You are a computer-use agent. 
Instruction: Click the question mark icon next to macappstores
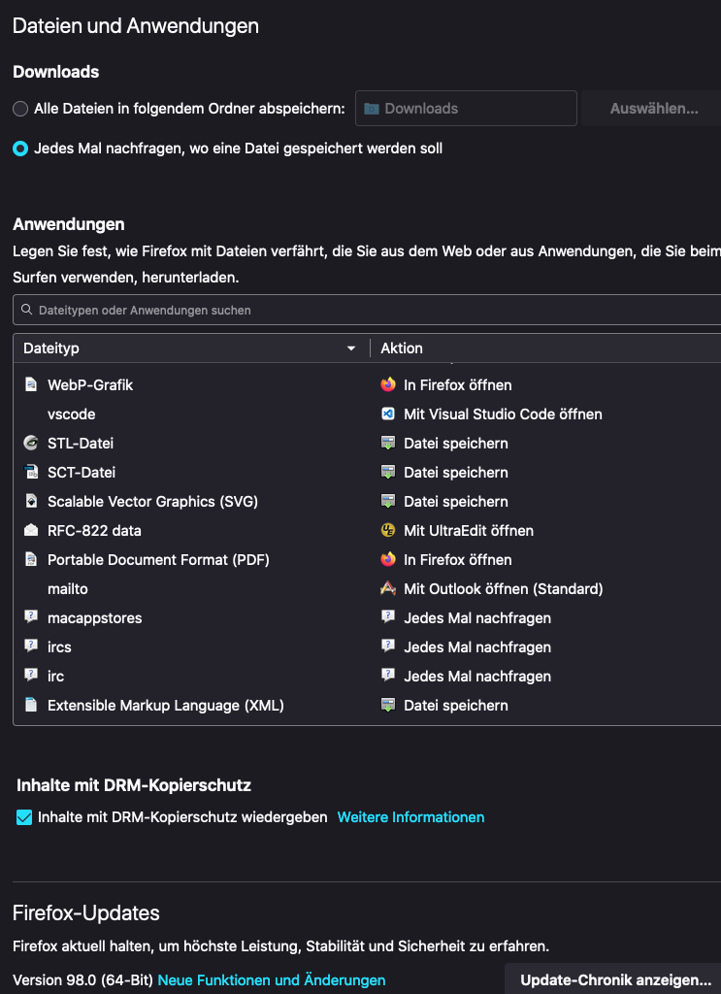pos(30,618)
